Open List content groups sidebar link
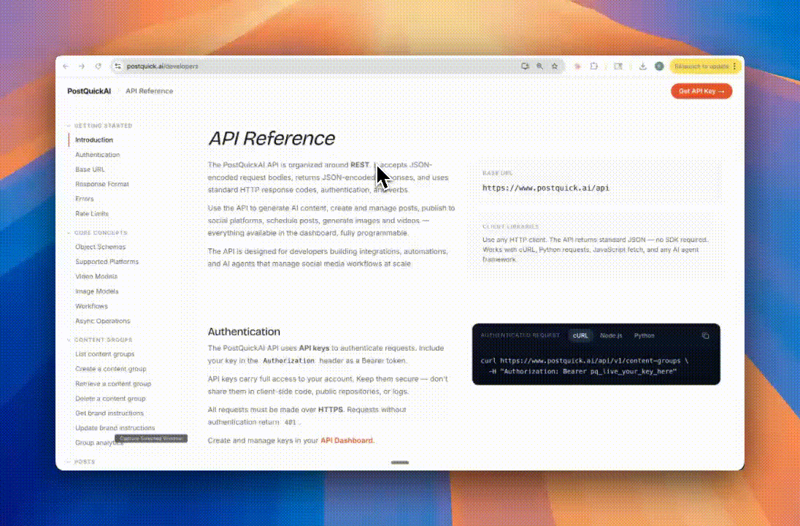Viewport: 800px width, 526px height. point(104,354)
